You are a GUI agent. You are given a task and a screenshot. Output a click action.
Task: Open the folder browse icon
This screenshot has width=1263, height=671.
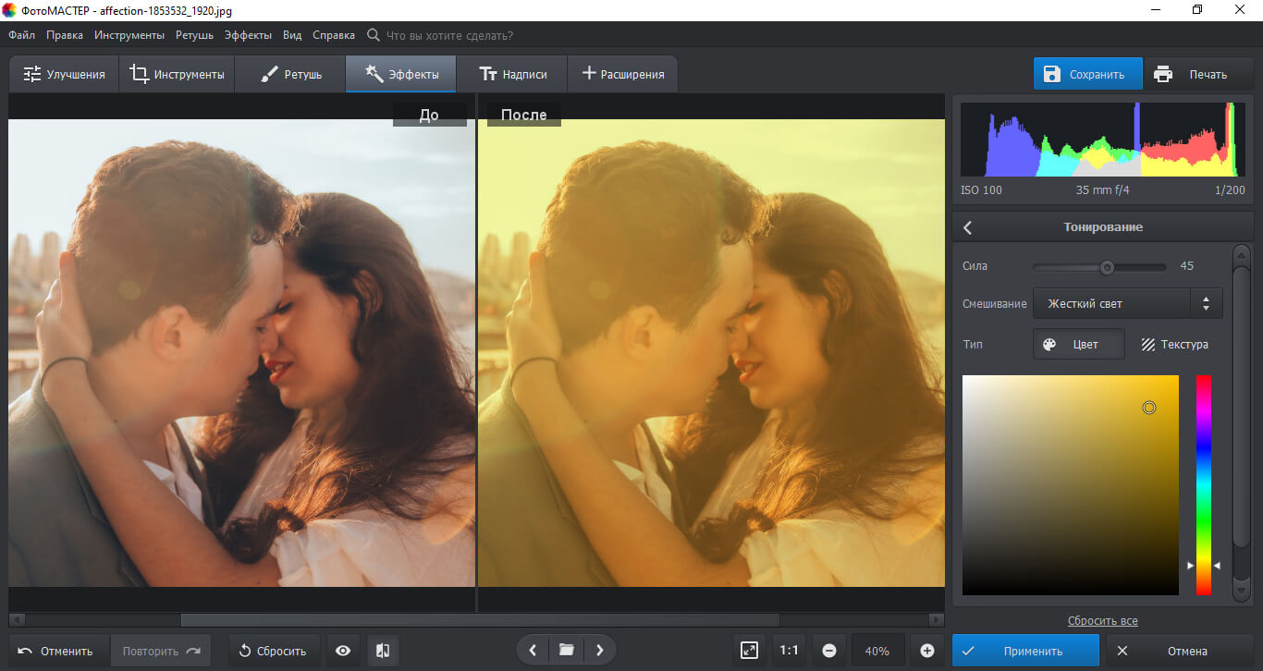click(566, 651)
